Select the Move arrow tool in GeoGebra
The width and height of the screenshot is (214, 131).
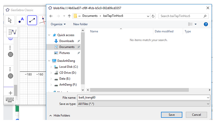[x=10, y=20]
